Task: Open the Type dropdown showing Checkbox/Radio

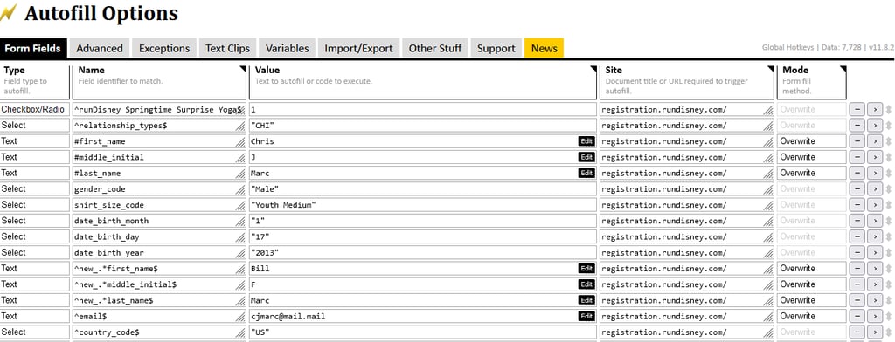Action: [x=34, y=109]
